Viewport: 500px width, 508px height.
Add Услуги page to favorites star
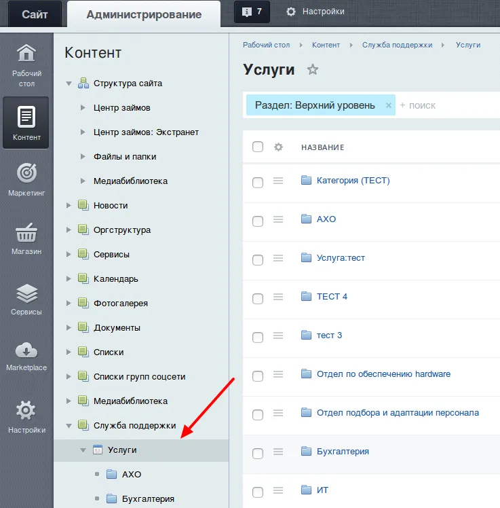[312, 69]
